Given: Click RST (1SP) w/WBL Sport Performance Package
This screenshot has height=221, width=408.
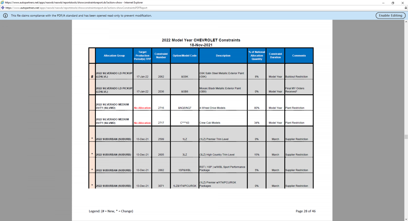Looking at the screenshot, I should coord(222,169).
